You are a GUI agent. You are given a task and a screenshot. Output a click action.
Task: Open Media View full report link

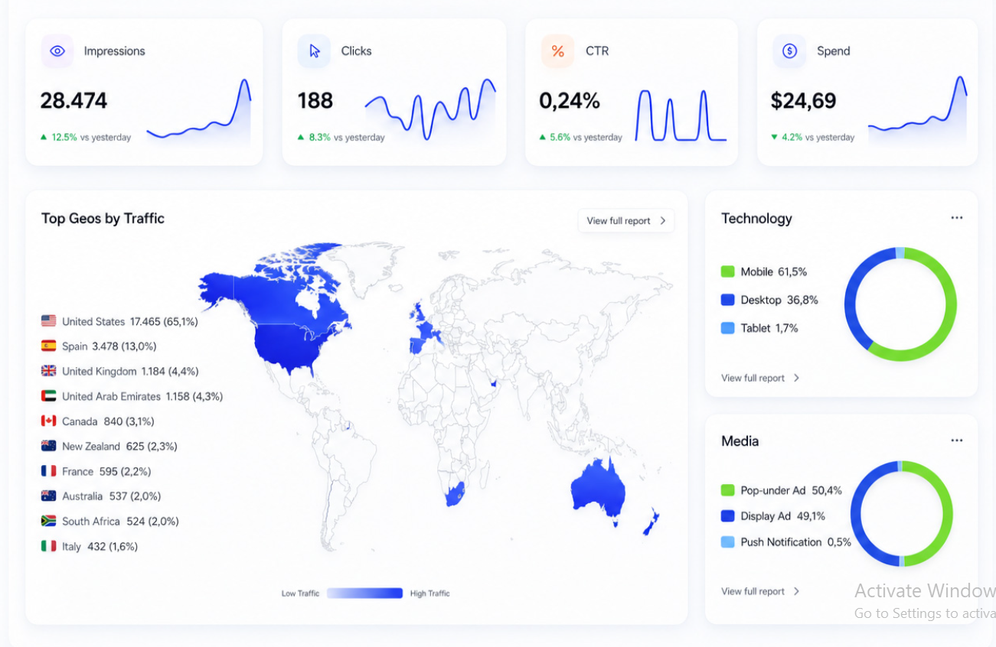click(760, 591)
